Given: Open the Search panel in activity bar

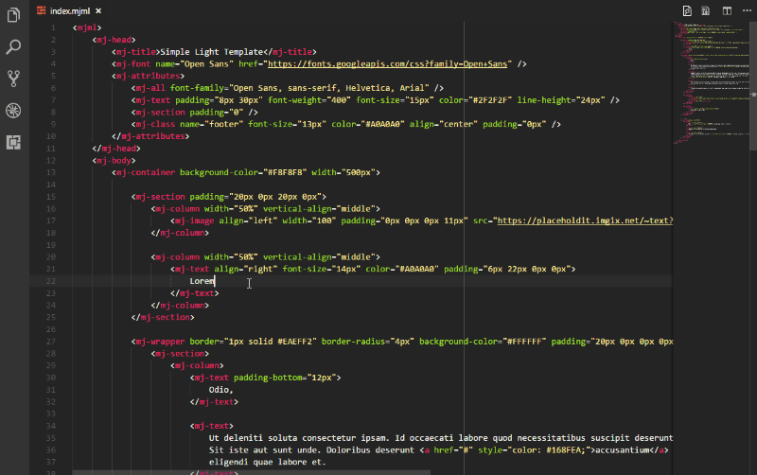Looking at the screenshot, I should [x=14, y=45].
